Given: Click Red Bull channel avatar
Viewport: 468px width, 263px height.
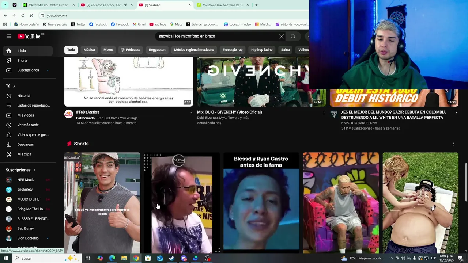Looking at the screenshot, I should (69, 114).
